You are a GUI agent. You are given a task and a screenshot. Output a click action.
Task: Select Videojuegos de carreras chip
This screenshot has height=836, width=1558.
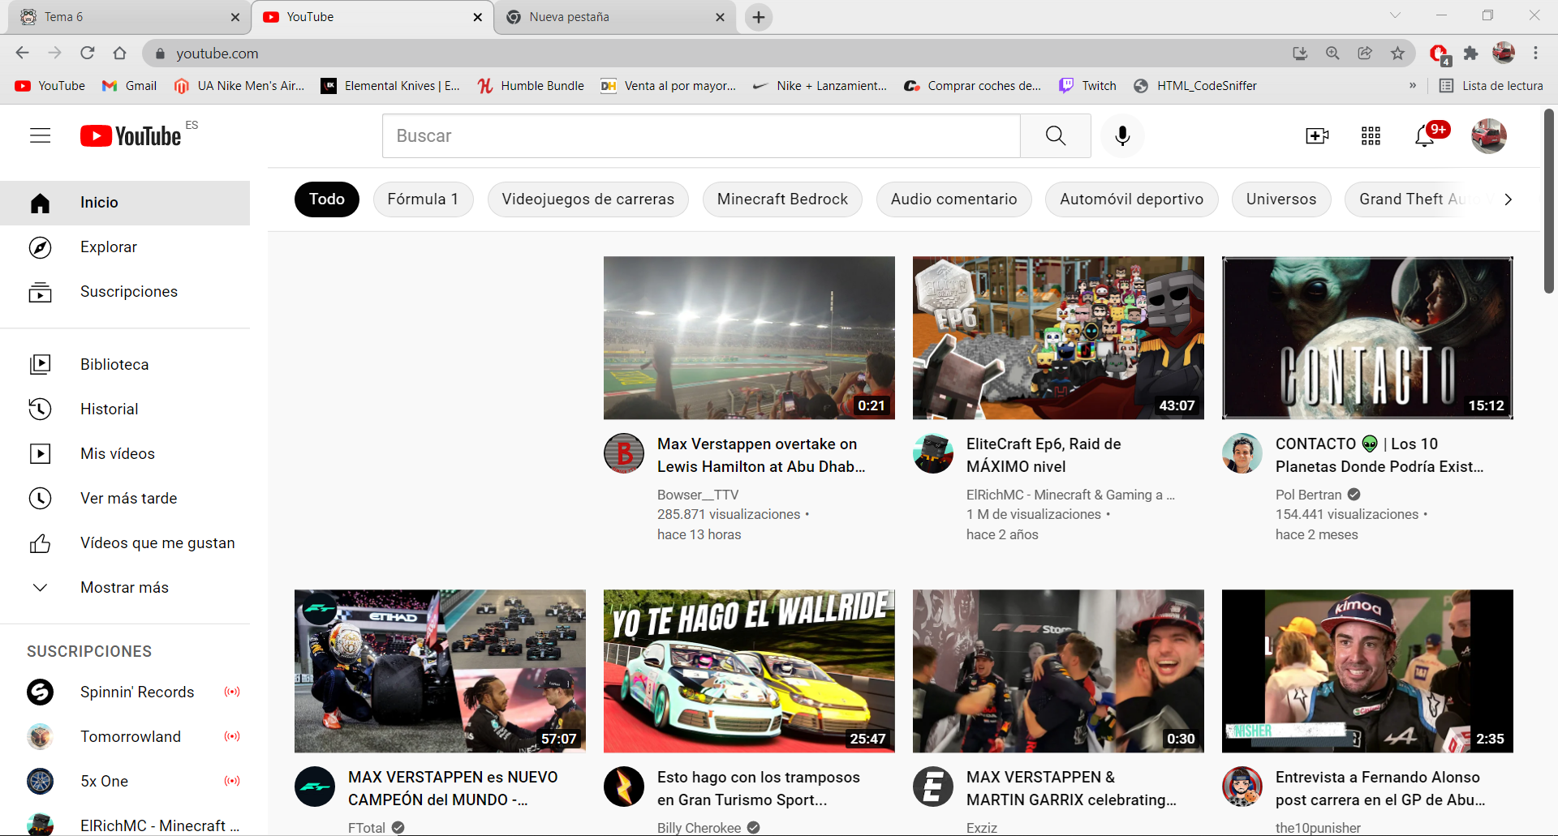pyautogui.click(x=587, y=199)
